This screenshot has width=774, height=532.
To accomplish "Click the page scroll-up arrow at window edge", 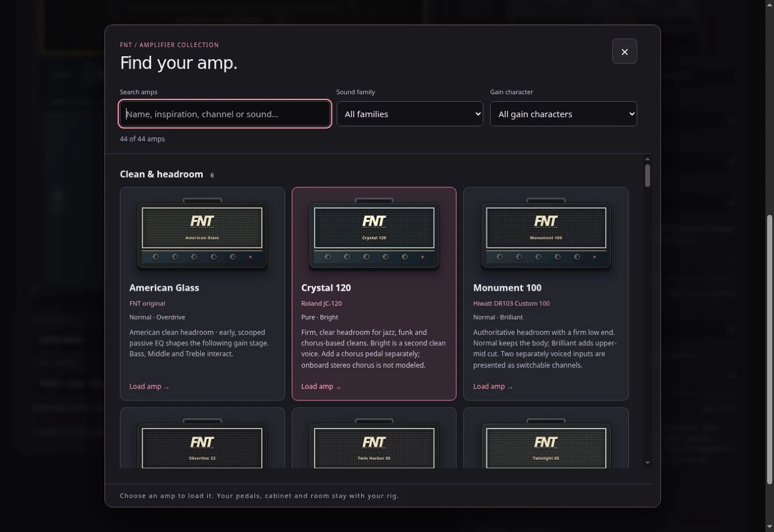I will (x=769, y=5).
